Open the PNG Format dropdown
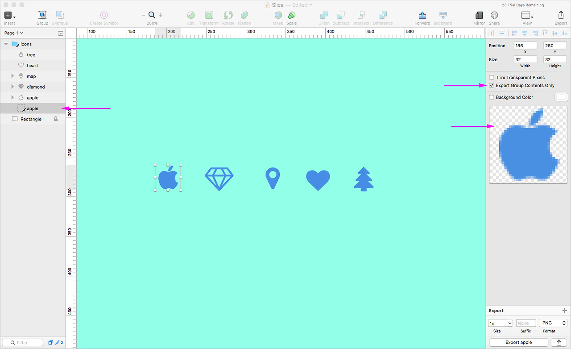The width and height of the screenshot is (571, 349). pyautogui.click(x=553, y=323)
